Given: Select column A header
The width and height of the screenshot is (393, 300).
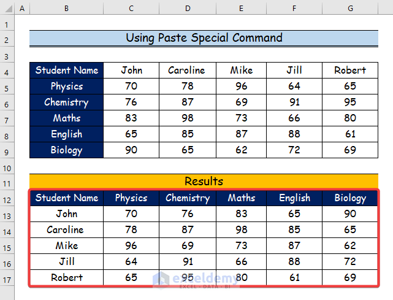Looking at the screenshot, I should pos(22,8).
